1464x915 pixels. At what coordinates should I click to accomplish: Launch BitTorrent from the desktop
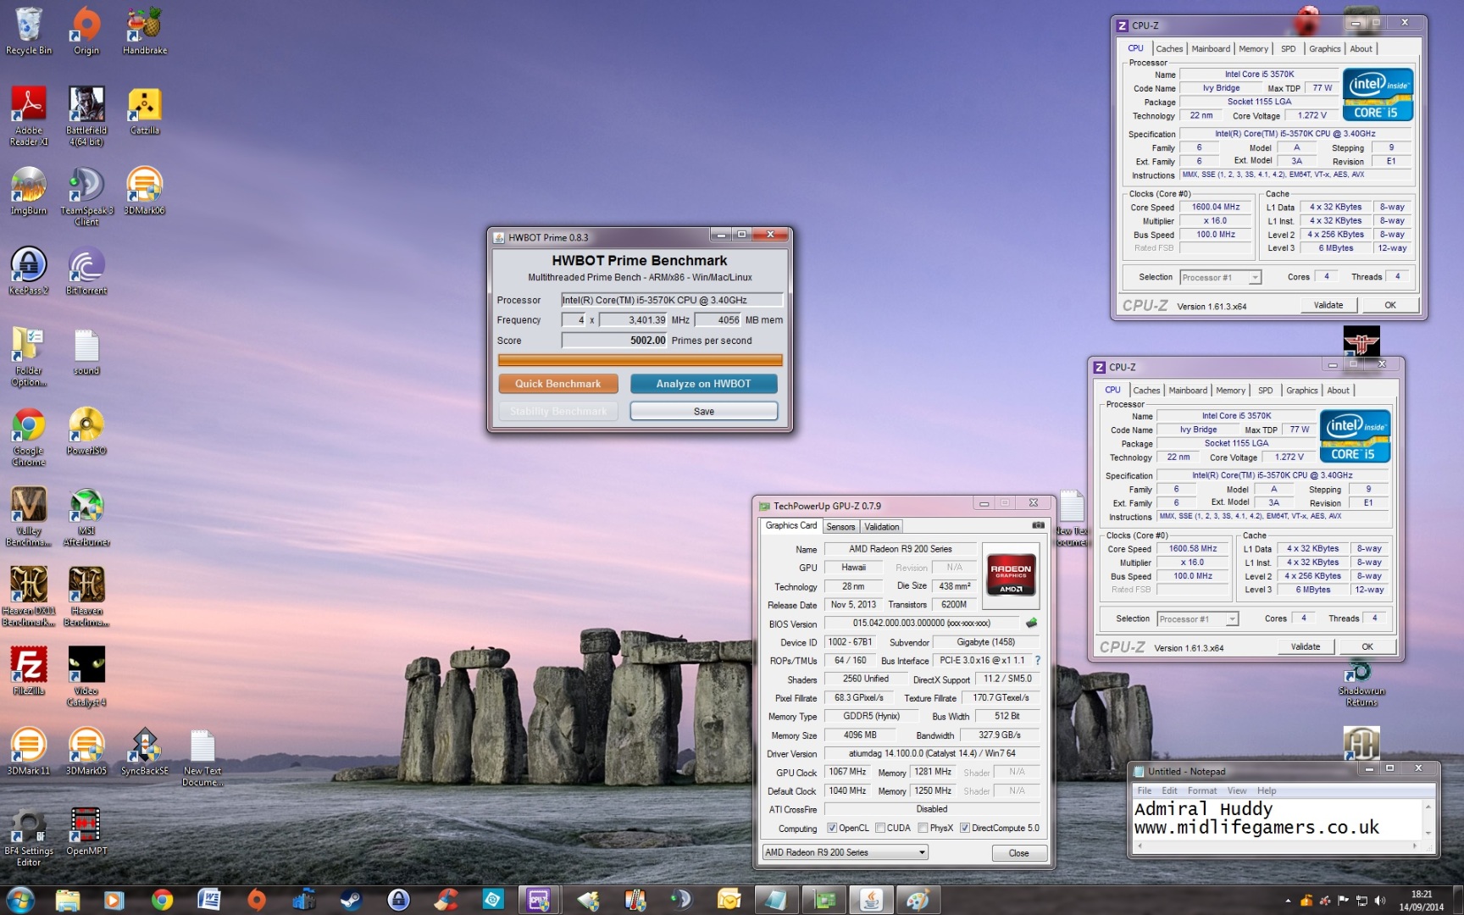point(86,271)
